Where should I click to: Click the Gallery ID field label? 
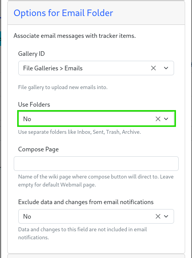click(31, 54)
